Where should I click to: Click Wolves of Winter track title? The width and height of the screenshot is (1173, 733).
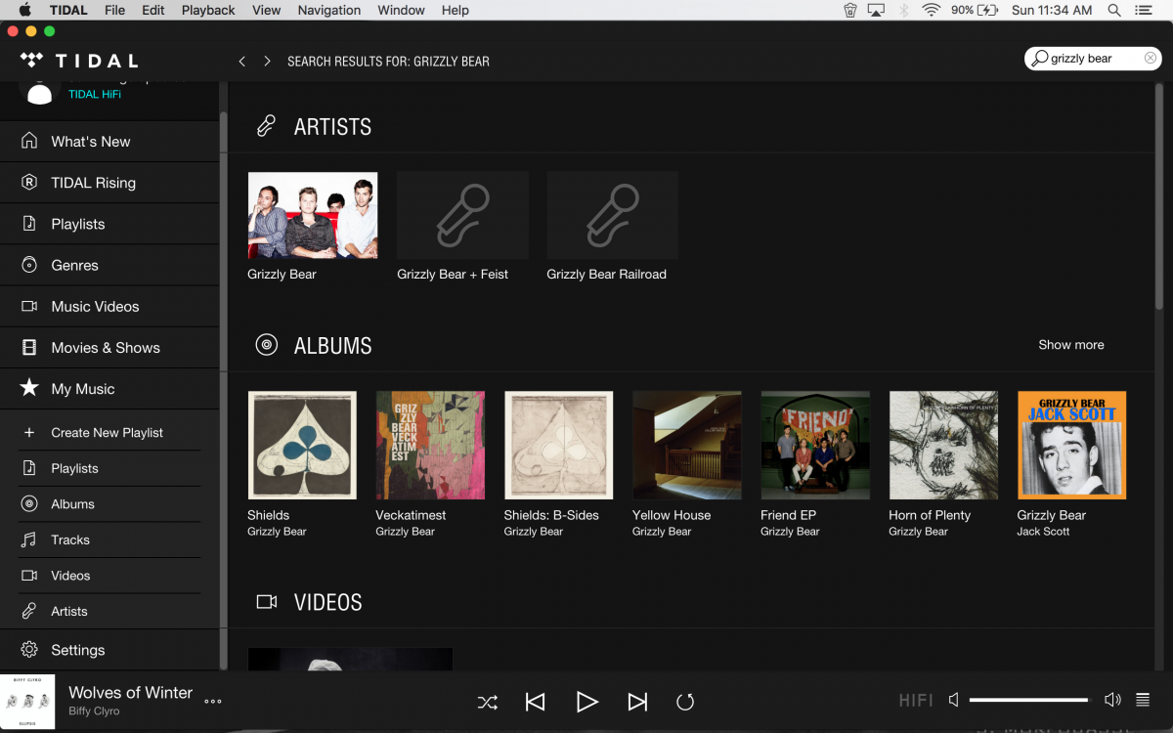point(130,692)
